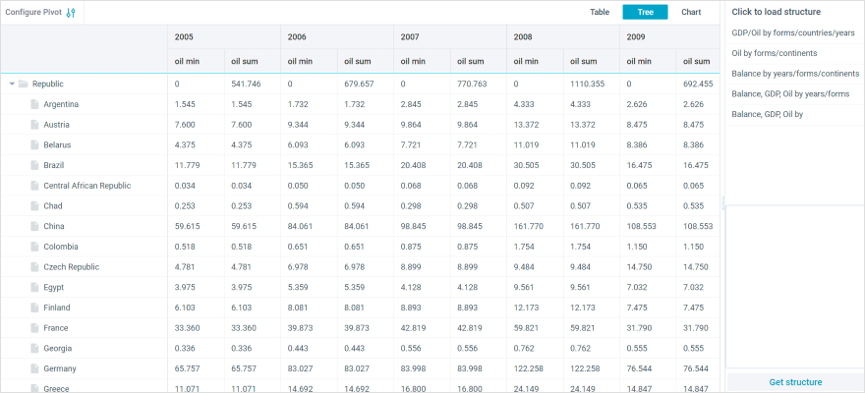This screenshot has width=865, height=393.
Task: Switch to the Table view tab
Action: [600, 13]
